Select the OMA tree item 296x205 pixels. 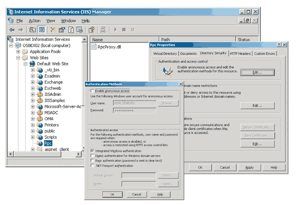pyautogui.click(x=49, y=119)
